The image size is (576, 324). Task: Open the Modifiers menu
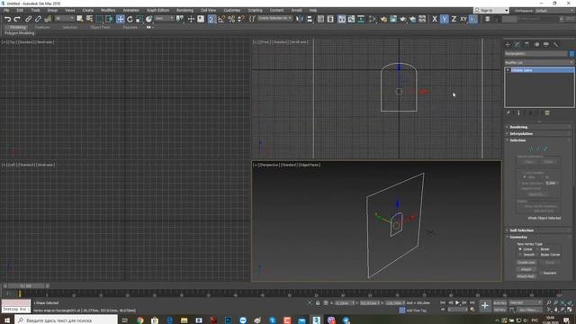tap(108, 10)
